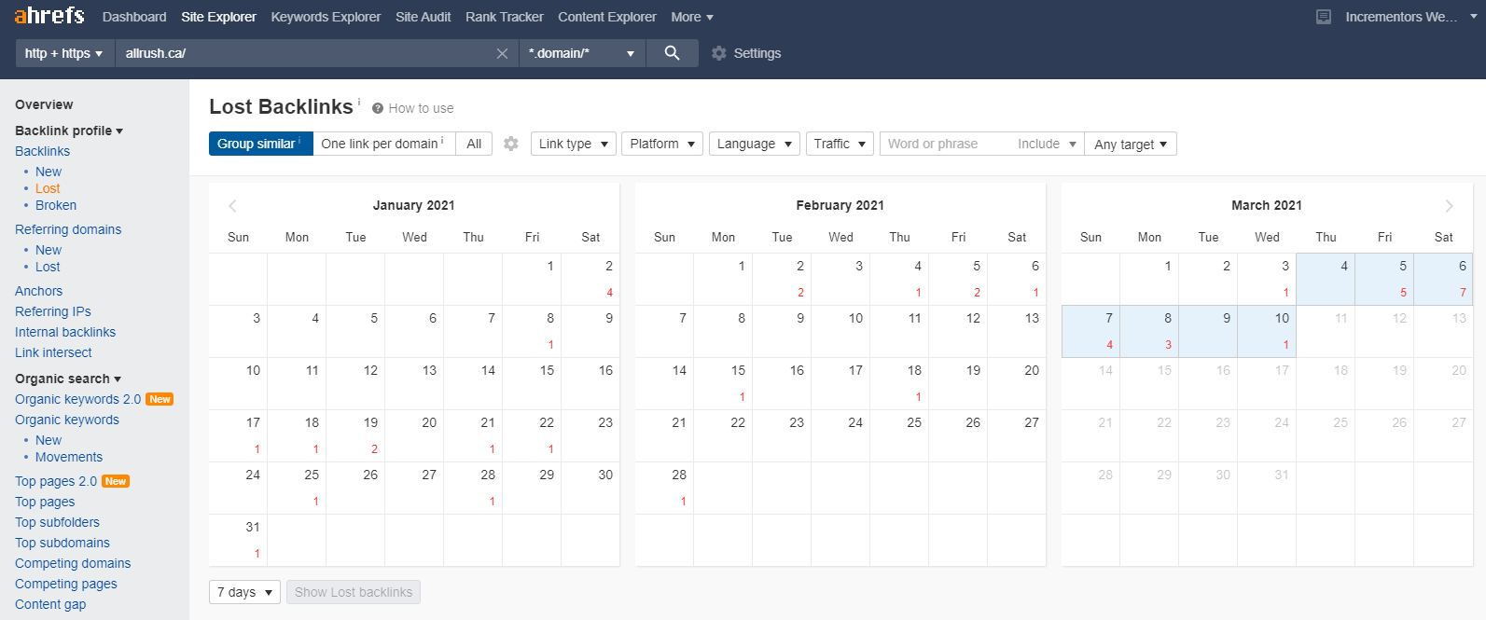Open the Any target dropdown
1486x620 pixels.
[x=1131, y=144]
